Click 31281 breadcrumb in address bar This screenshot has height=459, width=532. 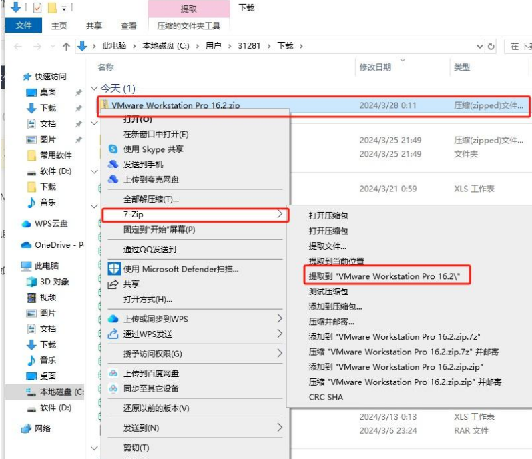pos(249,46)
